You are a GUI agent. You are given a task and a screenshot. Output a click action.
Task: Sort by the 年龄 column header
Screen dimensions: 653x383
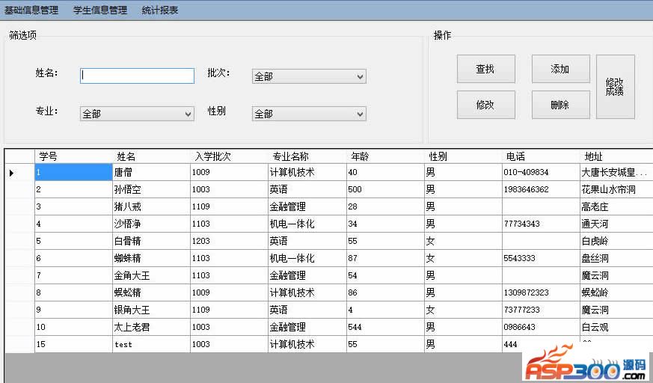[x=384, y=156]
